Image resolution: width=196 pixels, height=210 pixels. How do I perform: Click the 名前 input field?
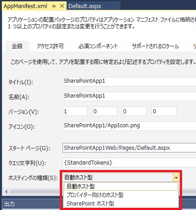[x=129, y=96]
